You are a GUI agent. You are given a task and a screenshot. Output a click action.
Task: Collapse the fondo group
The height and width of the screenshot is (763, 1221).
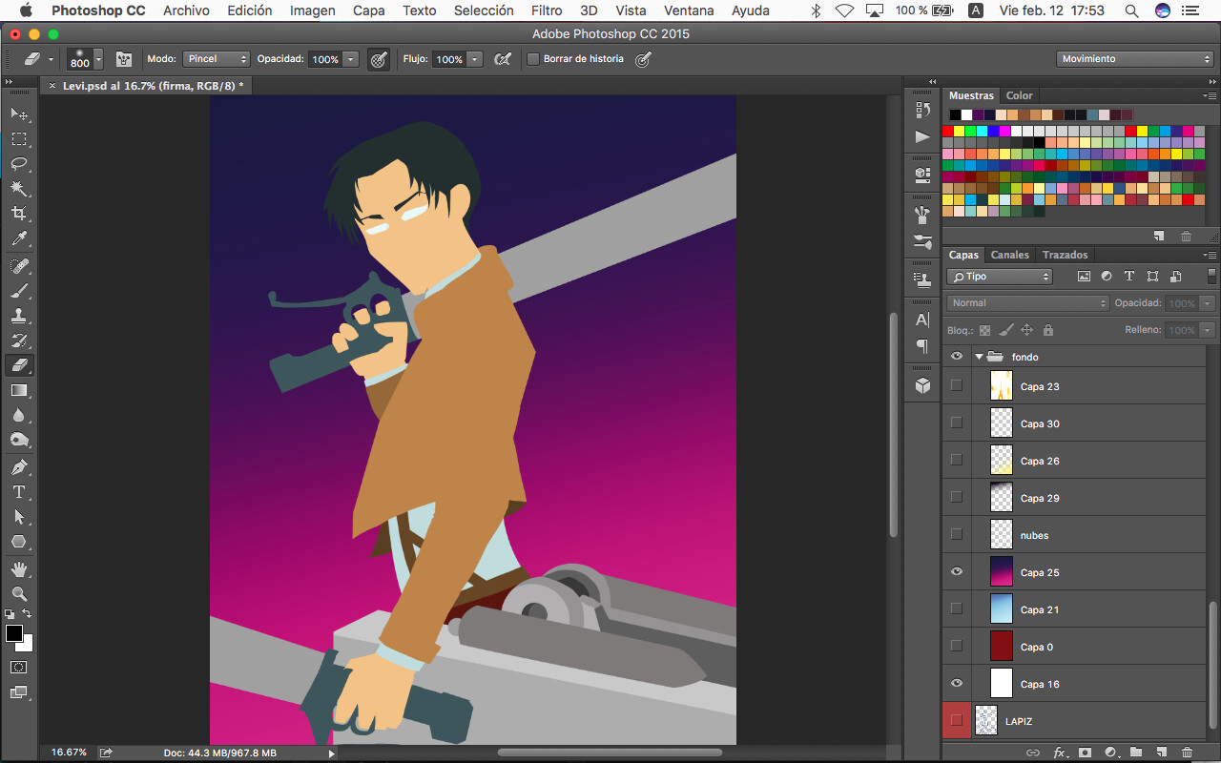coord(979,357)
